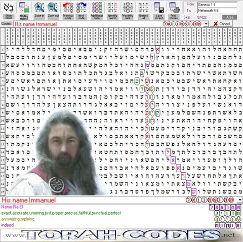Click magenta Hebrew letters beside Name Ra-El
This screenshot has height=242, width=243.
(x=225, y=207)
